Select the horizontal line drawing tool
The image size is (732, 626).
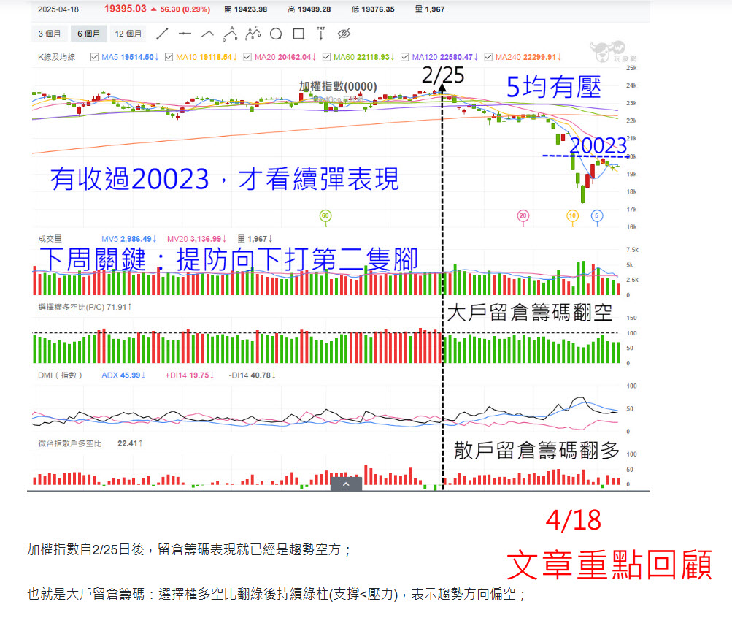[x=185, y=34]
